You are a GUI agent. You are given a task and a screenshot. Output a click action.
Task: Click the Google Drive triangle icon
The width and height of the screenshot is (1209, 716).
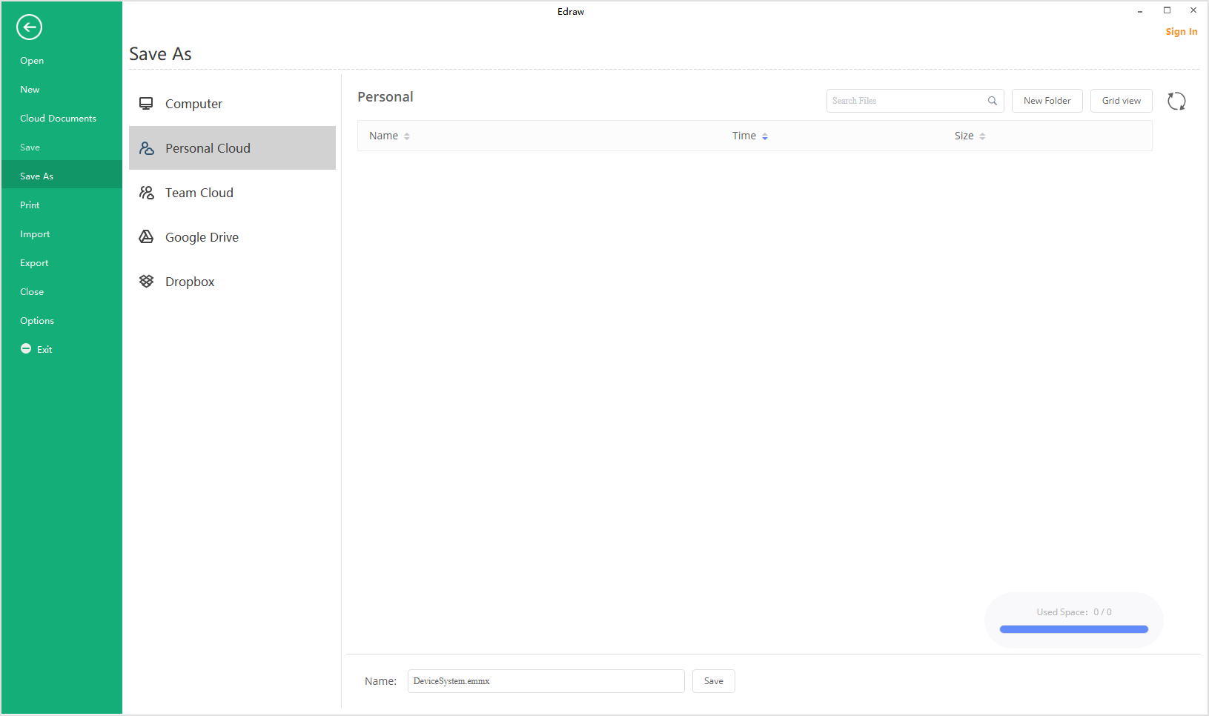146,237
